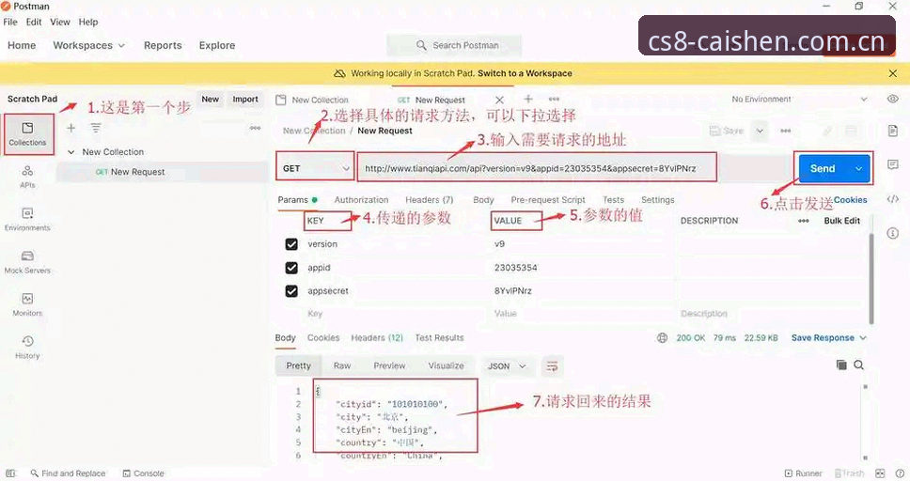The height and width of the screenshot is (481, 910).
Task: Open the GET method dropdown
Action: 315,168
